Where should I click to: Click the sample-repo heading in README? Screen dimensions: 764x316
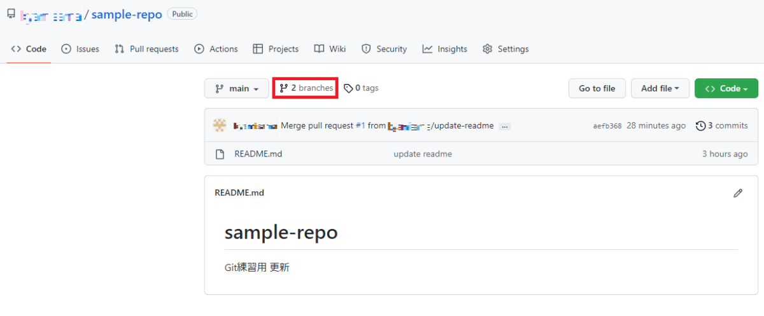pos(281,233)
